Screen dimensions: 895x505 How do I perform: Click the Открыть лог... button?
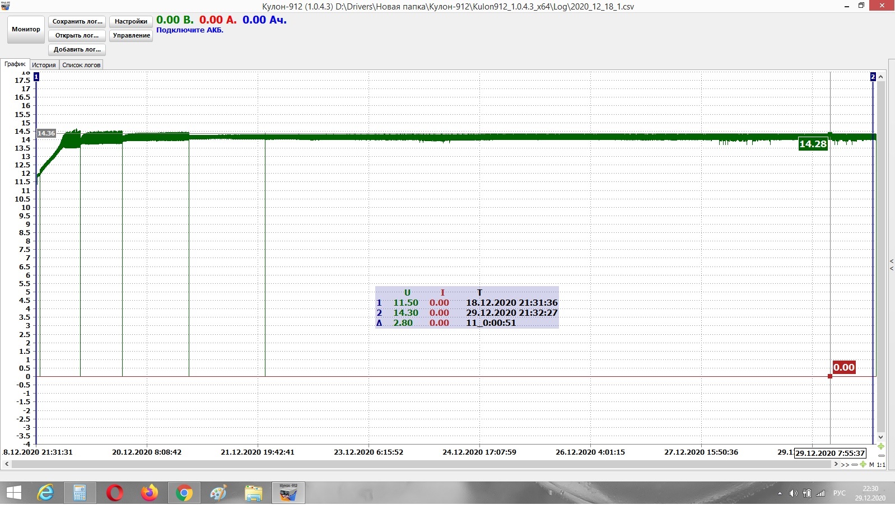click(x=77, y=36)
